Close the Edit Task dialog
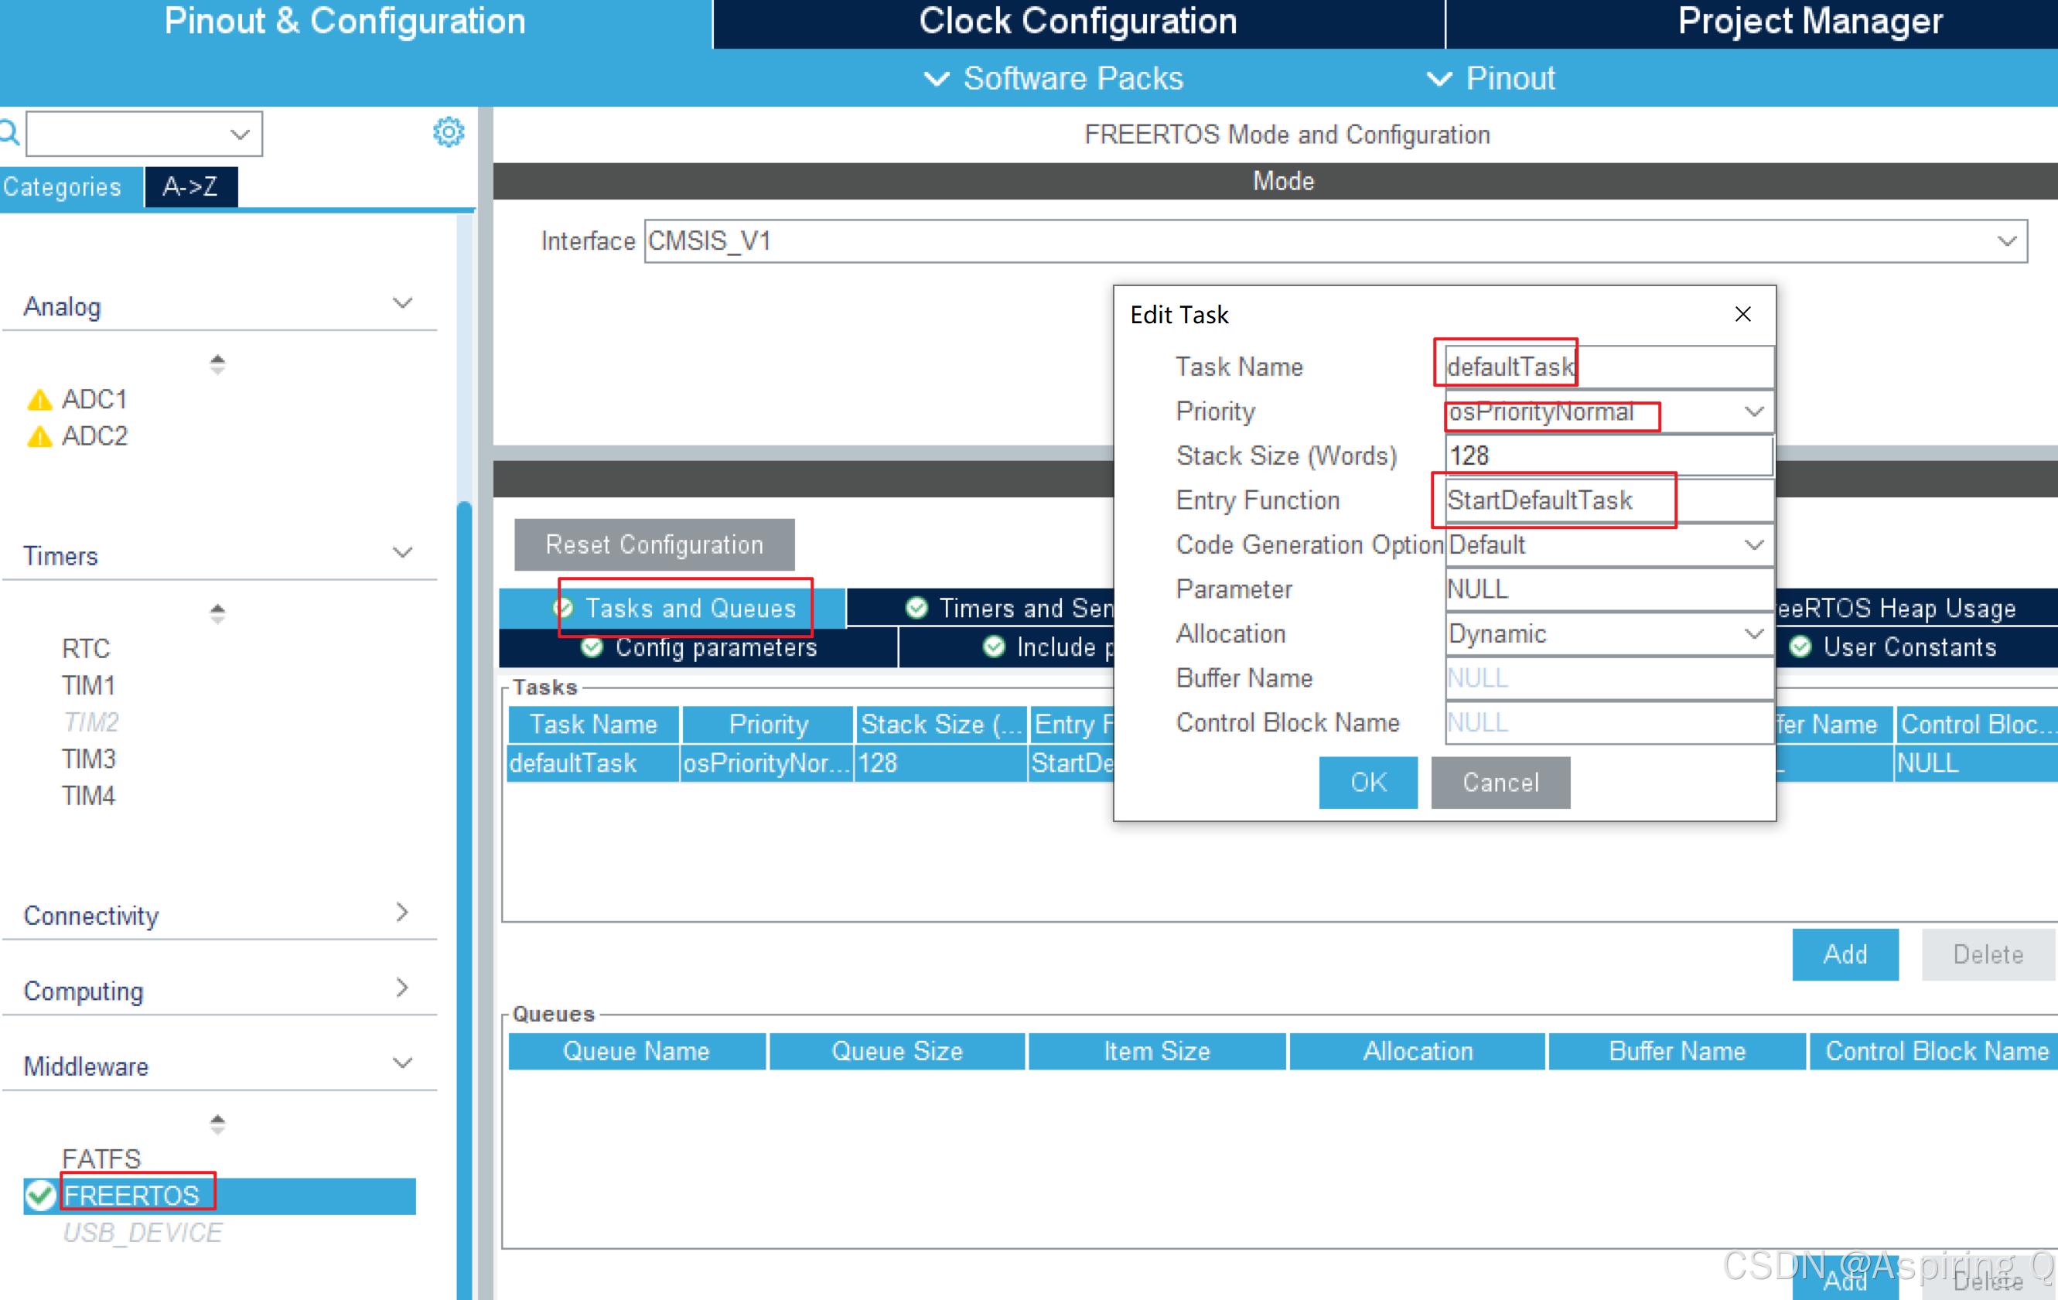This screenshot has width=2058, height=1300. (x=1742, y=315)
